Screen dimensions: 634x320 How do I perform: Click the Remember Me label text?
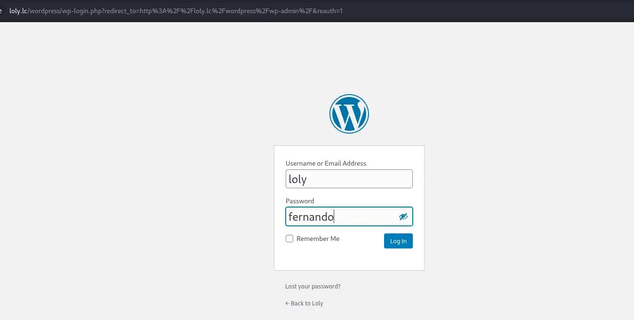(318, 239)
